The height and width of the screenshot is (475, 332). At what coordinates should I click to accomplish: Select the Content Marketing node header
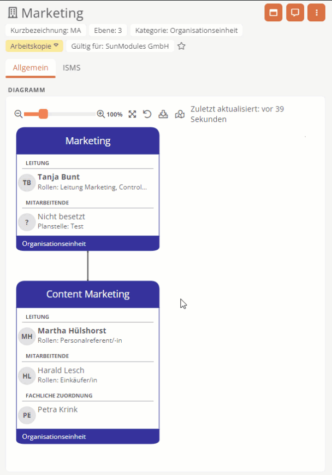(x=88, y=294)
